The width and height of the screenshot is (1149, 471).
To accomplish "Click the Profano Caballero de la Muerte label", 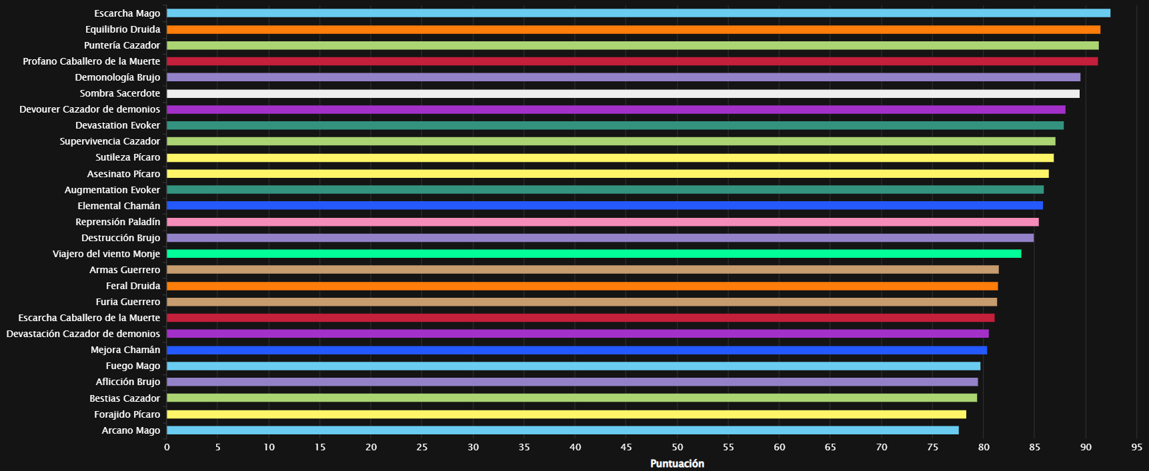I will [x=91, y=61].
